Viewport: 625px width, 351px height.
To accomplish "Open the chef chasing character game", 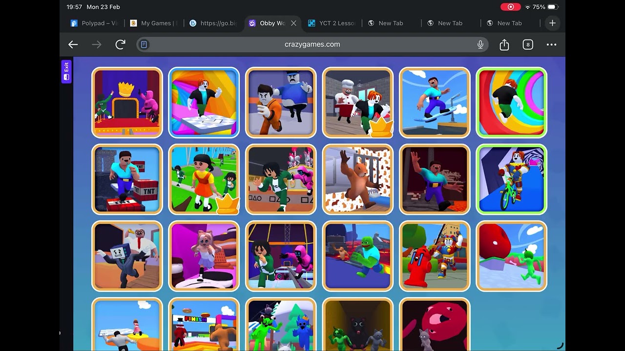I will (x=358, y=102).
